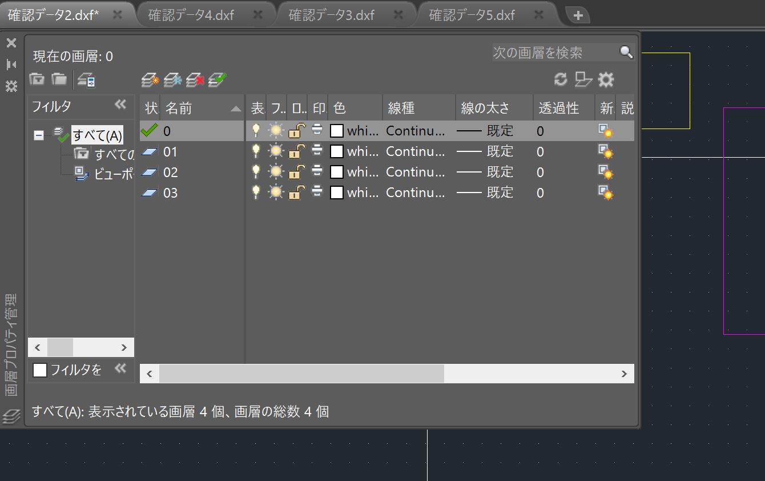Click plot printer icon for layer 0
The image size is (765, 481).
pos(317,131)
